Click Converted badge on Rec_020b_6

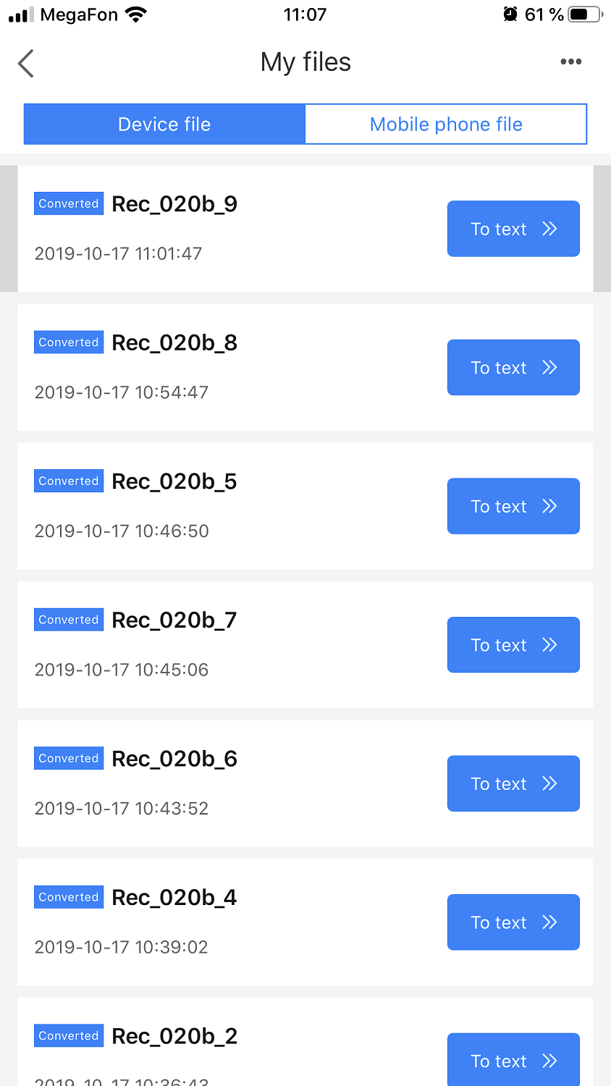tap(69, 759)
